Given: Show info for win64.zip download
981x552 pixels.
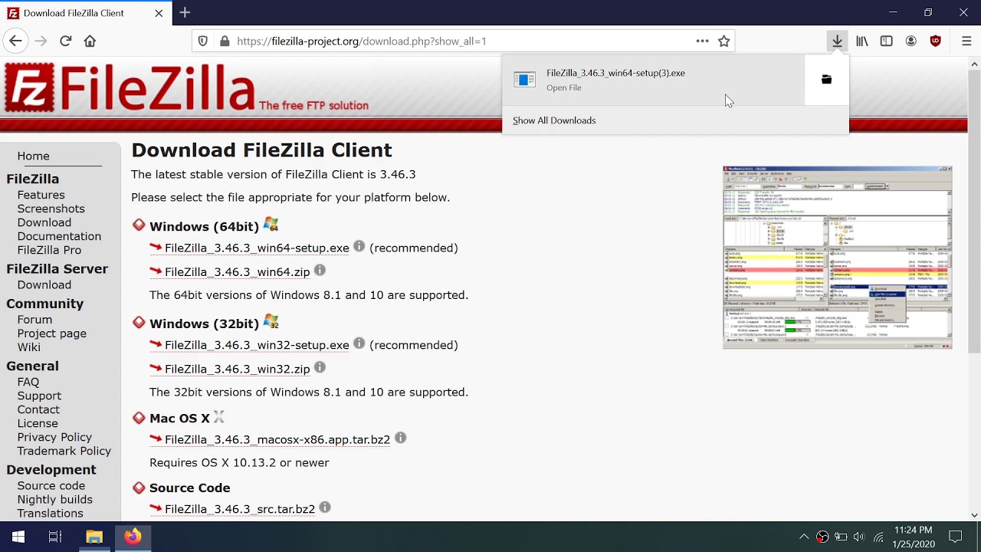Looking at the screenshot, I should [x=320, y=271].
